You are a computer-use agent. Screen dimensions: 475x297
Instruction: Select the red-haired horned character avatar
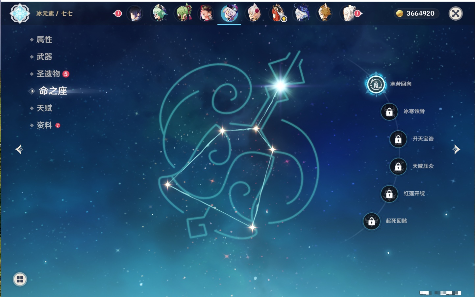tap(277, 14)
